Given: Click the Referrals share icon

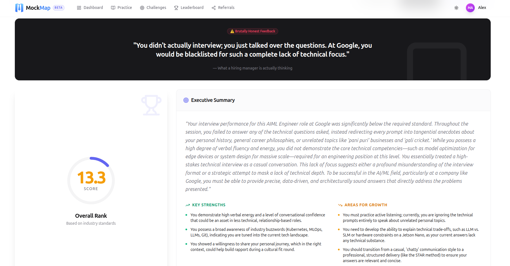Looking at the screenshot, I should tap(214, 8).
